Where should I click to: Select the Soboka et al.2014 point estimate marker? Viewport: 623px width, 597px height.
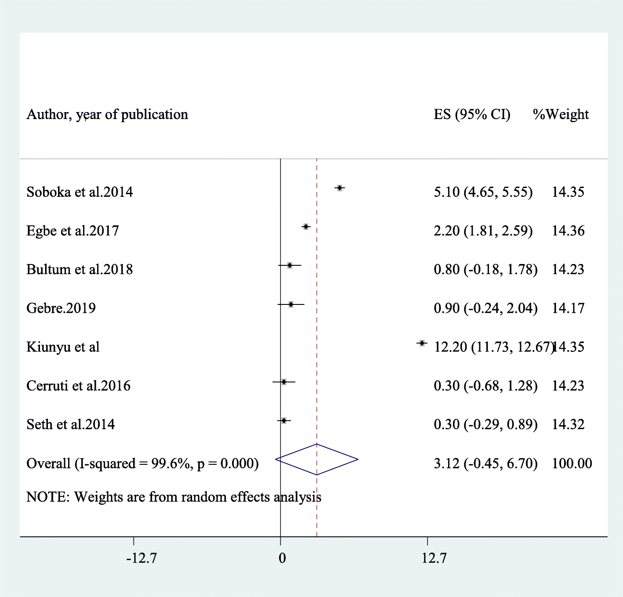339,188
